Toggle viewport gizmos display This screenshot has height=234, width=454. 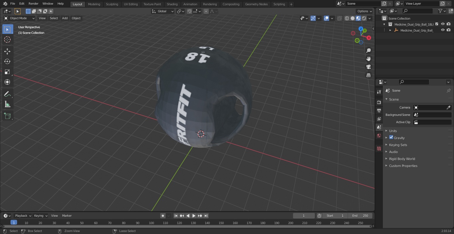pos(313,18)
